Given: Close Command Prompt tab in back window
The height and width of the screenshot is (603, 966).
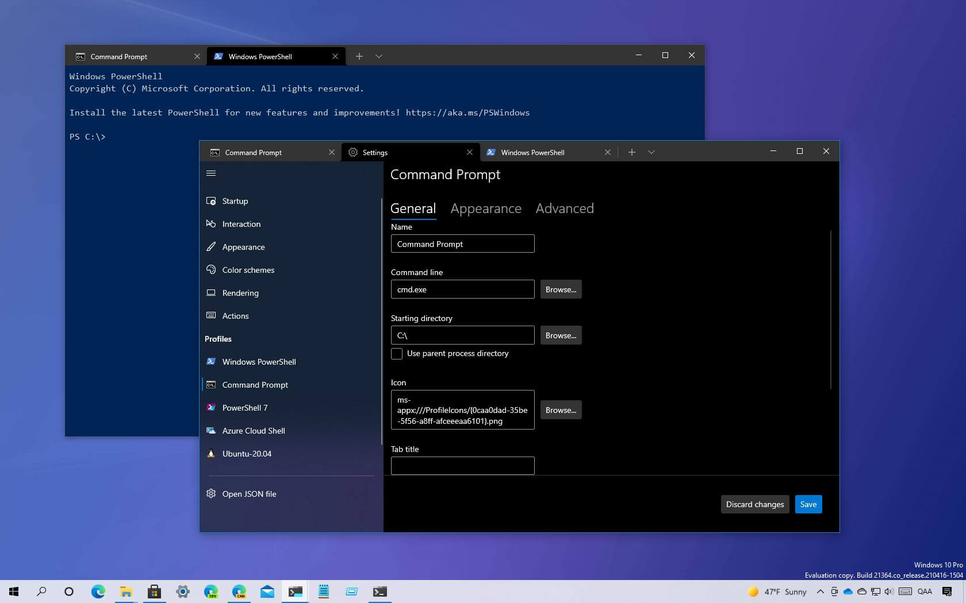Looking at the screenshot, I should [197, 56].
